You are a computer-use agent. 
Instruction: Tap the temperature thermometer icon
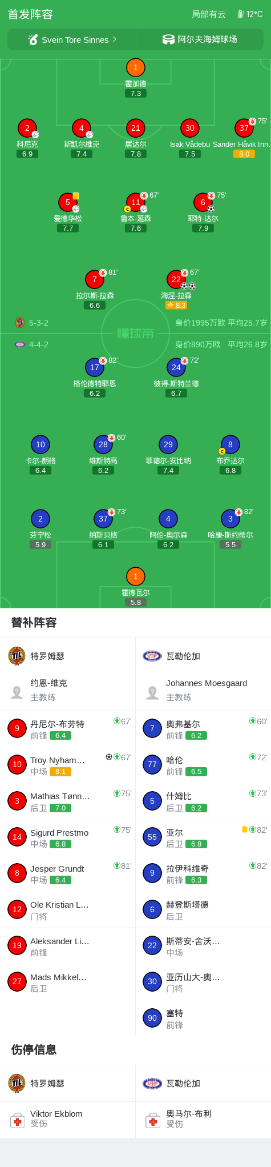[x=240, y=14]
